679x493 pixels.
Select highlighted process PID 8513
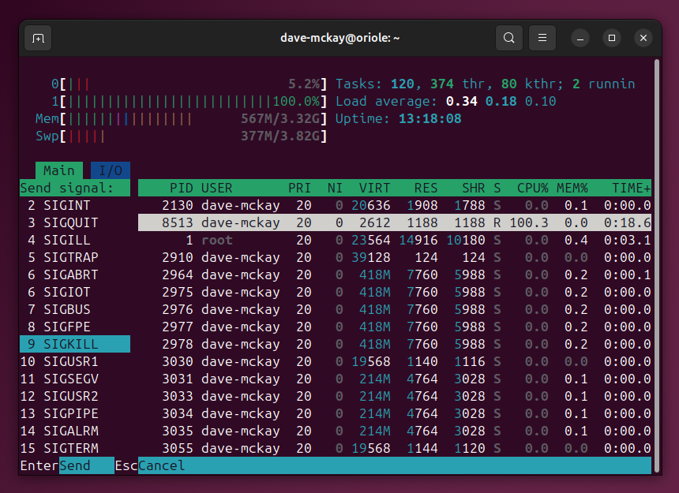click(x=395, y=222)
